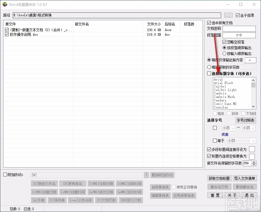
Task: Click the "?" help icon beside the pattern field
Action: tap(147, 175)
